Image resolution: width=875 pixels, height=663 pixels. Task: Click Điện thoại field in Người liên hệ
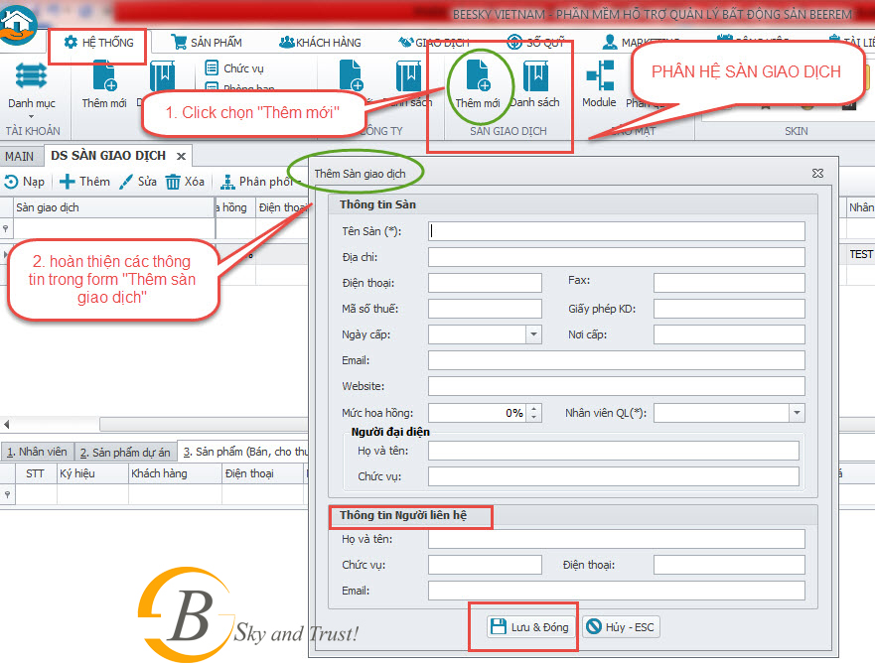point(729,565)
